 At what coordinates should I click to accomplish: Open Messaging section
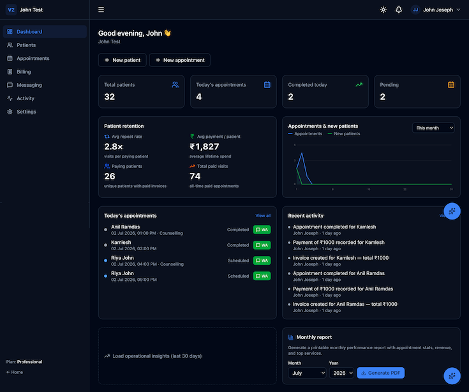tap(45, 85)
